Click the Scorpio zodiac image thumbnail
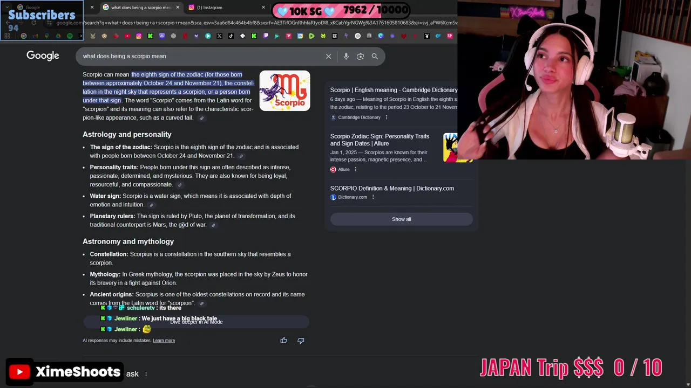691x388 pixels. point(284,91)
